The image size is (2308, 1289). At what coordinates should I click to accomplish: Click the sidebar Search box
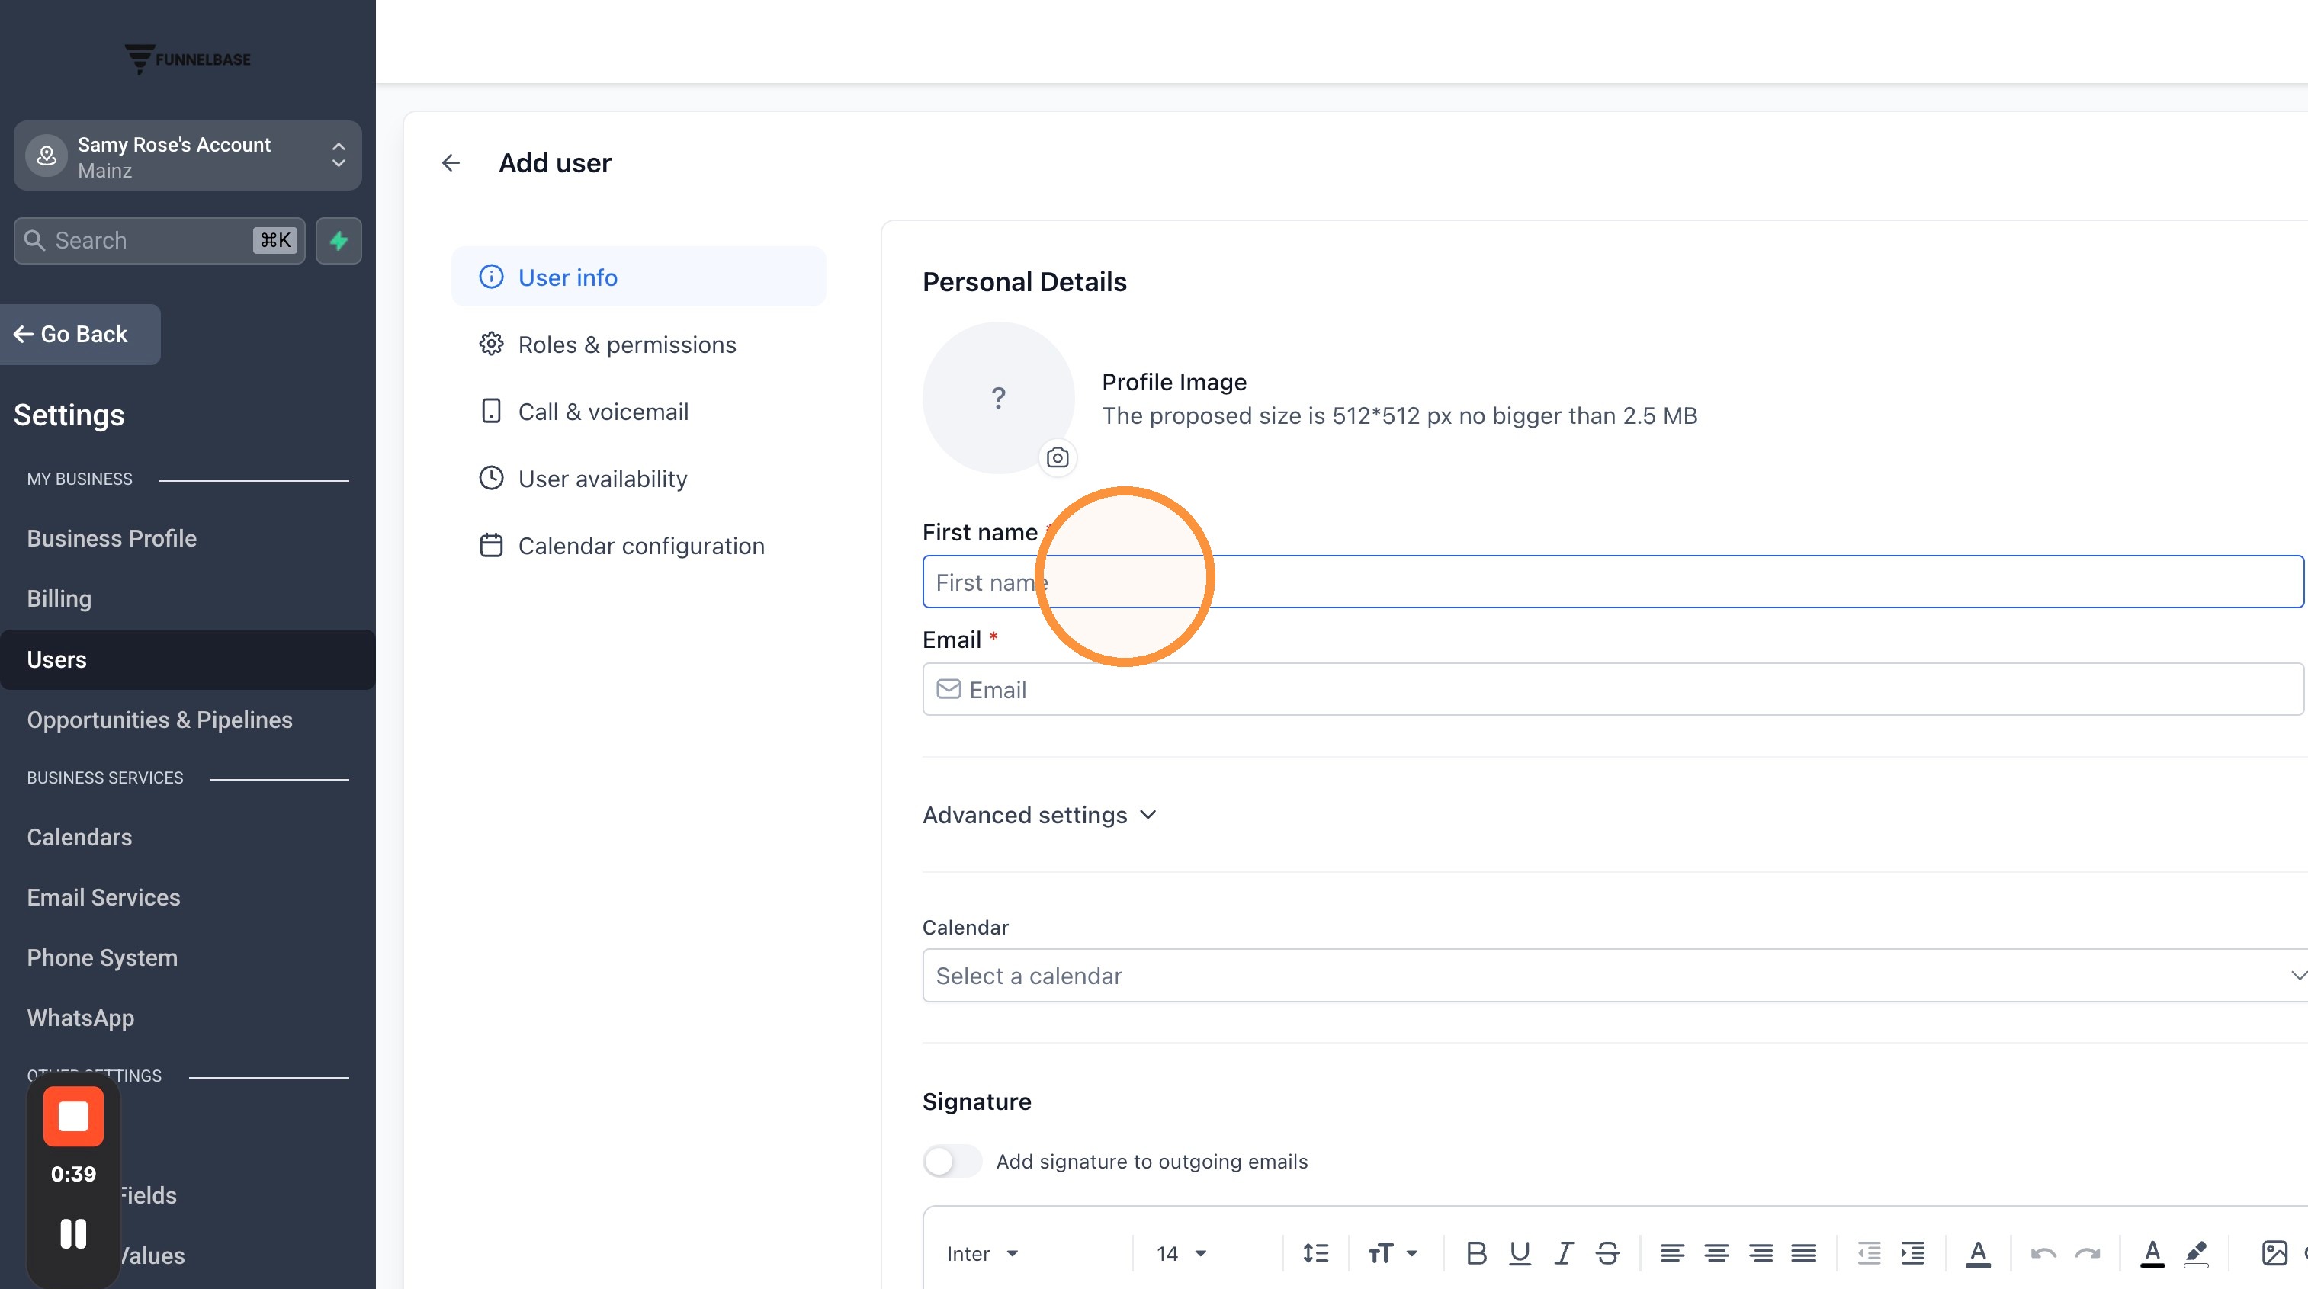point(159,240)
